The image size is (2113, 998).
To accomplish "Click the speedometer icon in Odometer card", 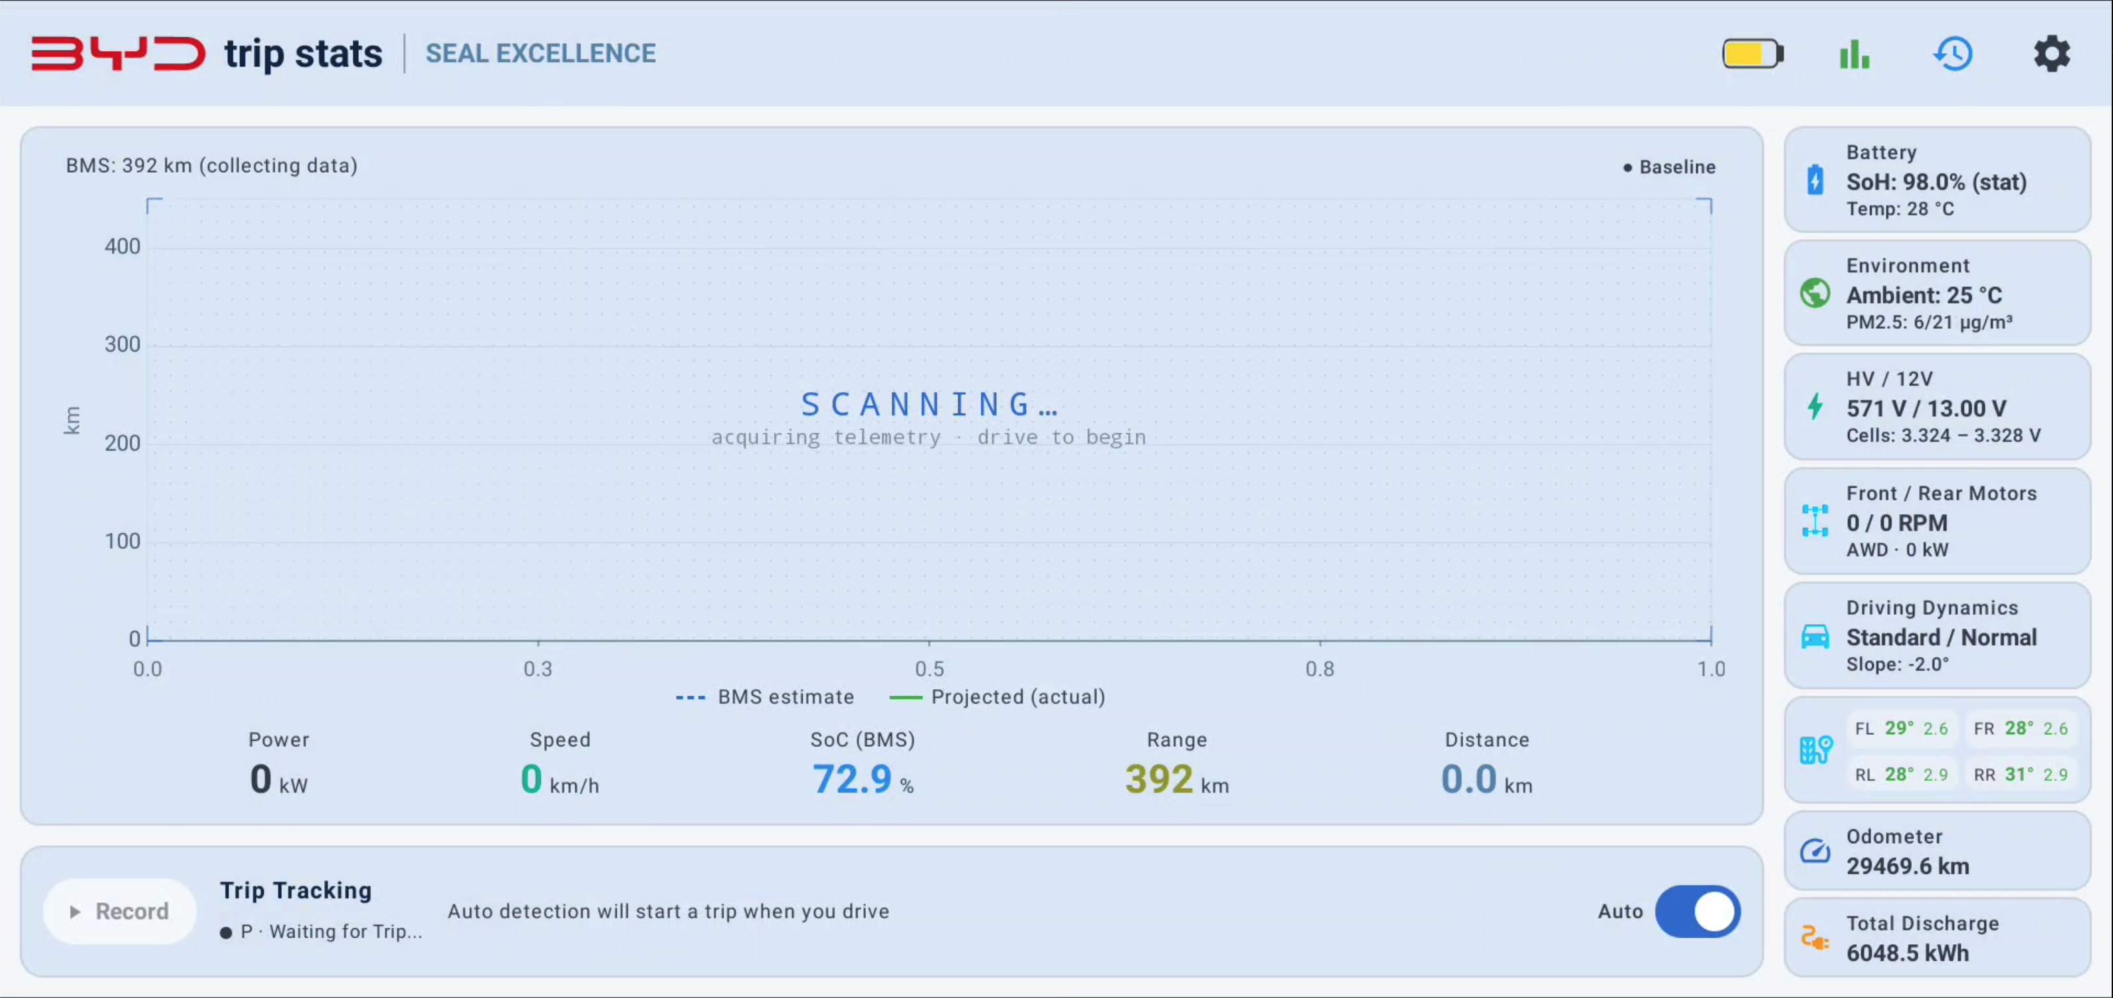I will (x=1815, y=851).
